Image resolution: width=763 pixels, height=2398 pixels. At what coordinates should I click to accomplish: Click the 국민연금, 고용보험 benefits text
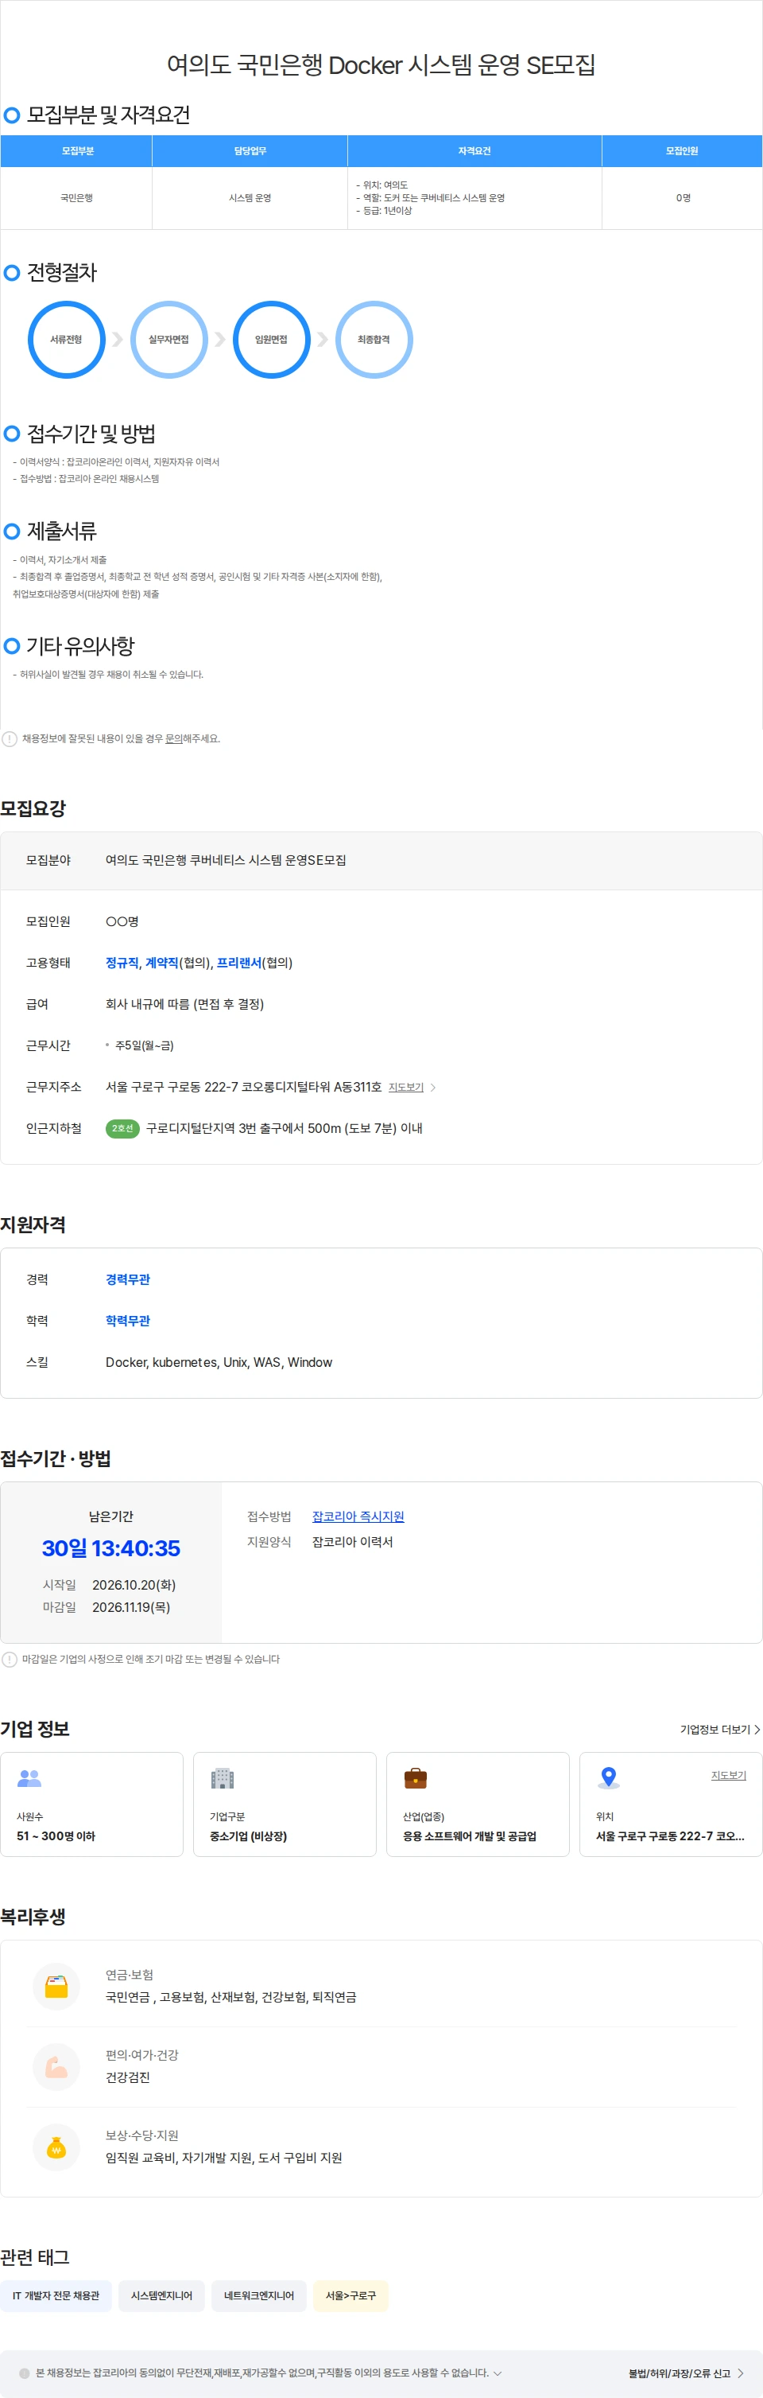point(230,1997)
